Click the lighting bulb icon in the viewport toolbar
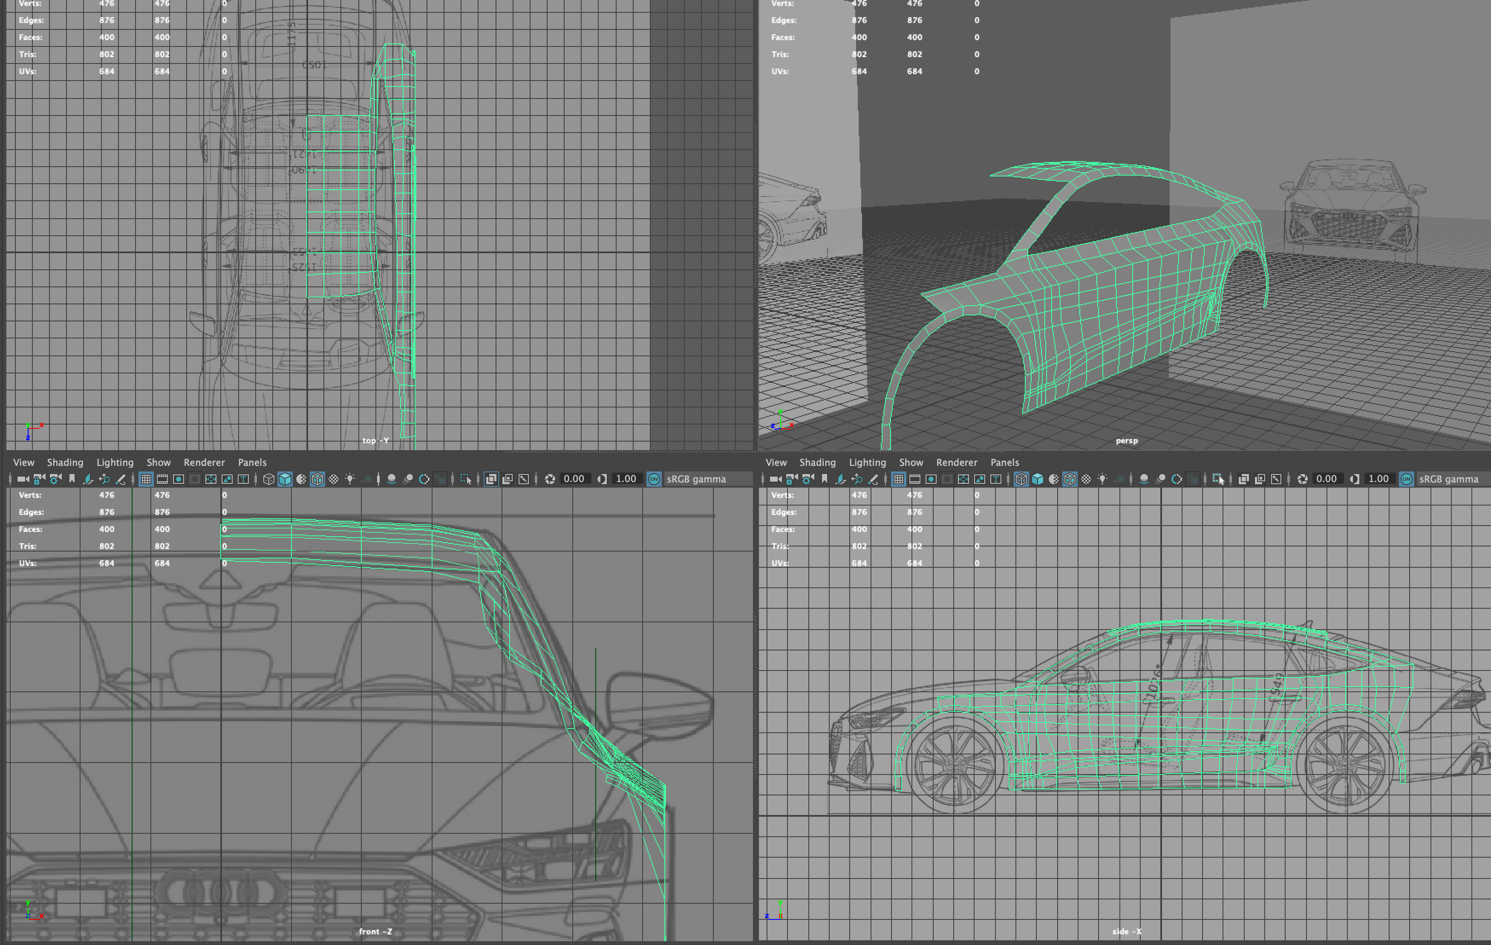1491x945 pixels. (x=350, y=478)
